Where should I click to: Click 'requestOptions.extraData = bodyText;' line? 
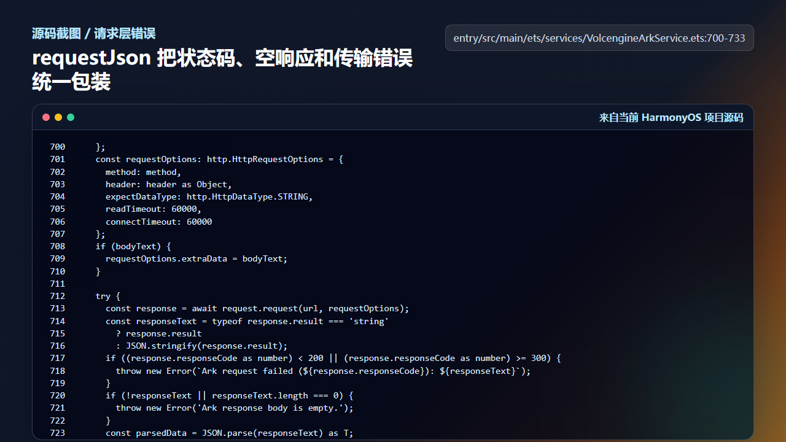click(x=196, y=258)
